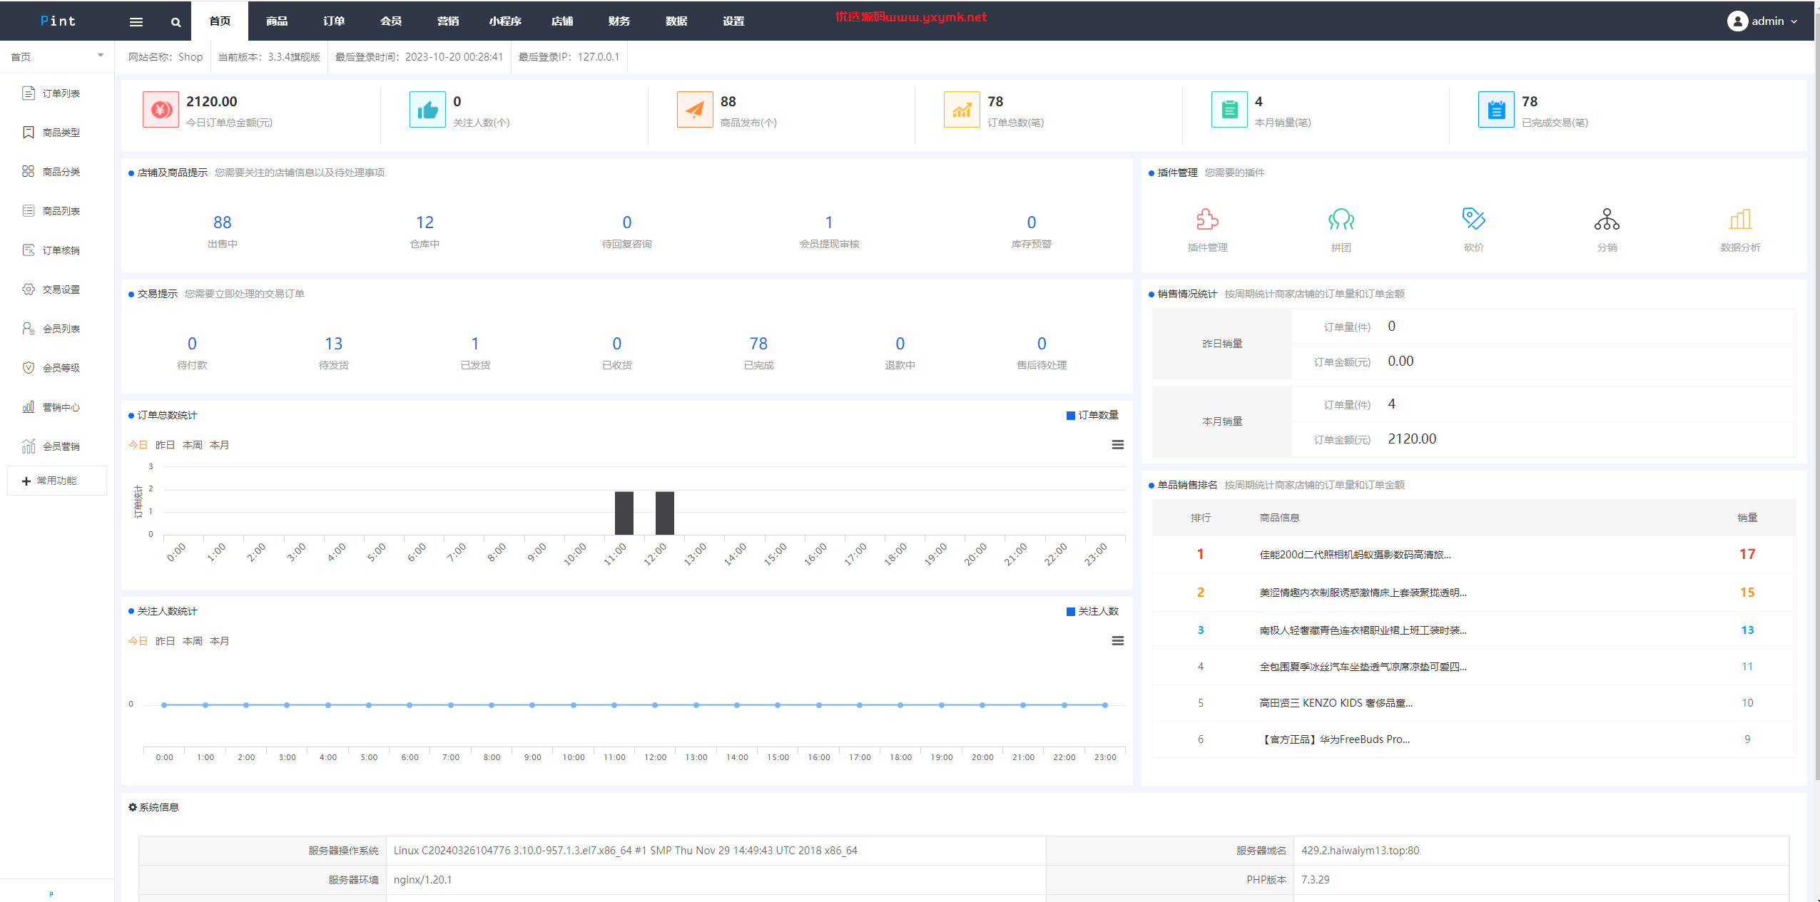Expand the 常用功能 plus section
Screen dimensions: 1820x902
click(57, 481)
